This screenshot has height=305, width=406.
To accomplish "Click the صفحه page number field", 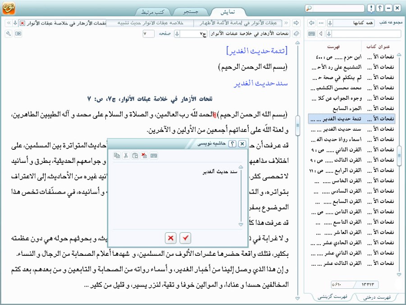I will point(149,34).
